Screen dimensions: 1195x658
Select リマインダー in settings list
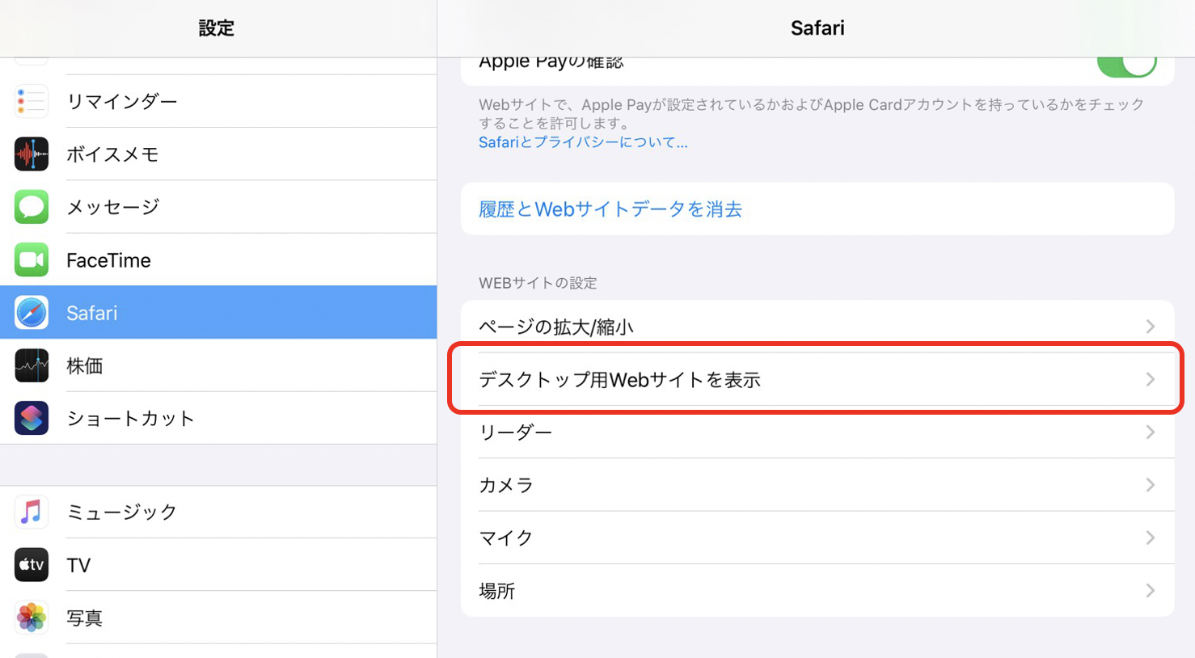coord(218,101)
